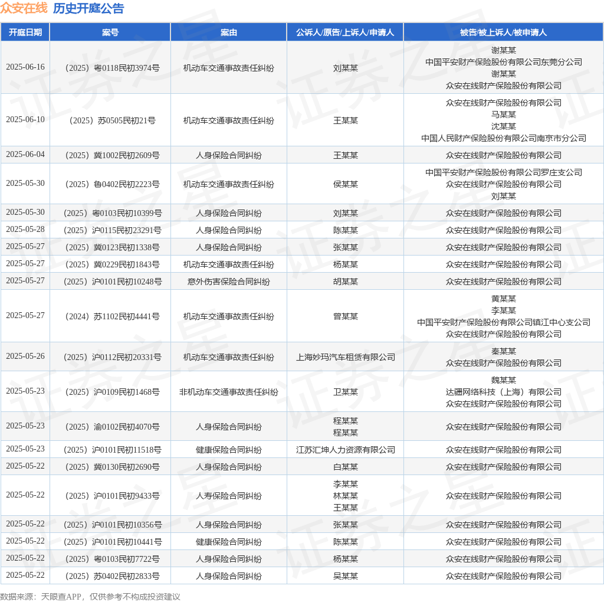Viewport: 604px width, 602px height.
Task: Click the 开庭日期 column header
Action: 25,32
